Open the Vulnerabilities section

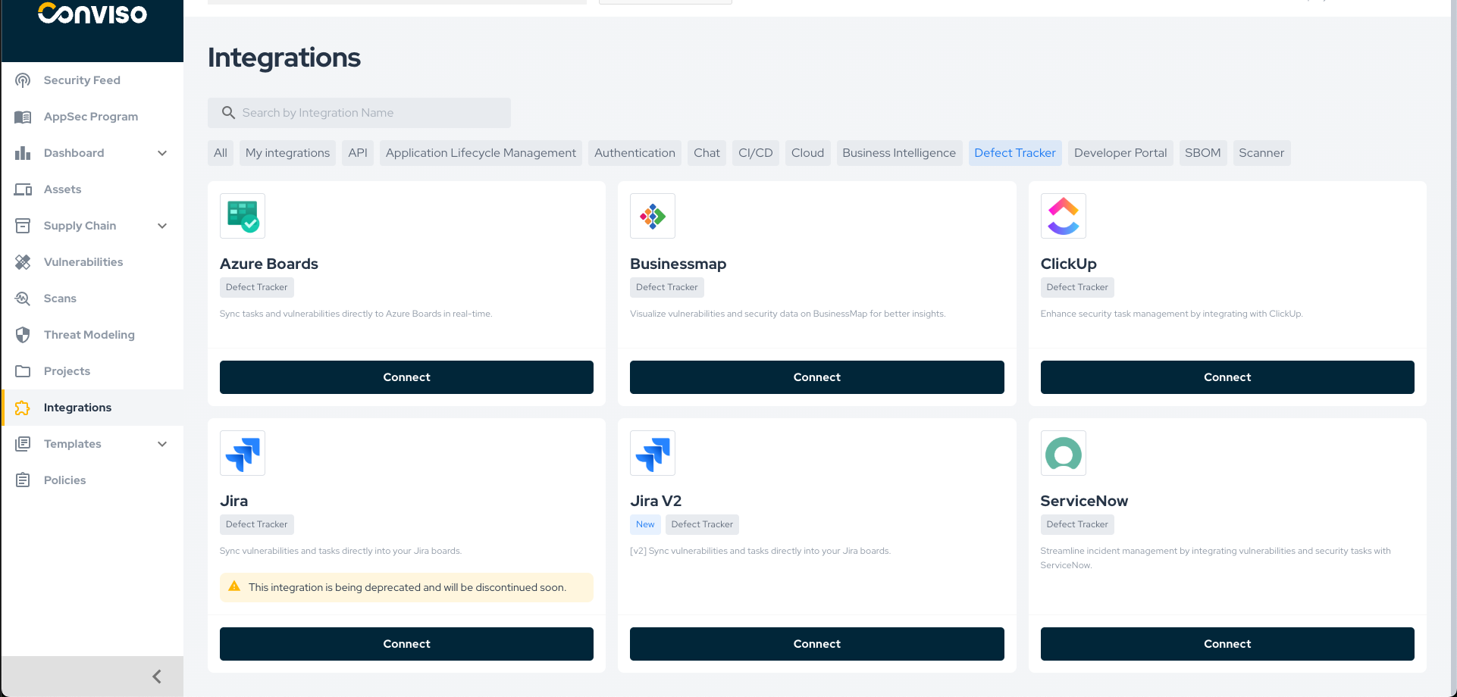(x=83, y=261)
